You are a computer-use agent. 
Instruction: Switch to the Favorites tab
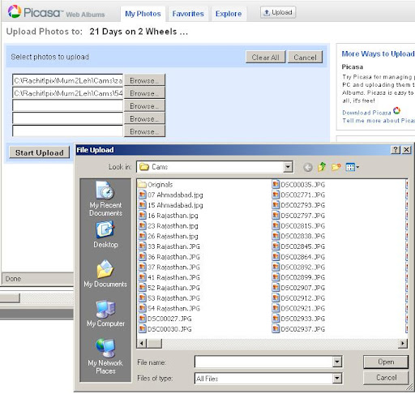(x=188, y=14)
